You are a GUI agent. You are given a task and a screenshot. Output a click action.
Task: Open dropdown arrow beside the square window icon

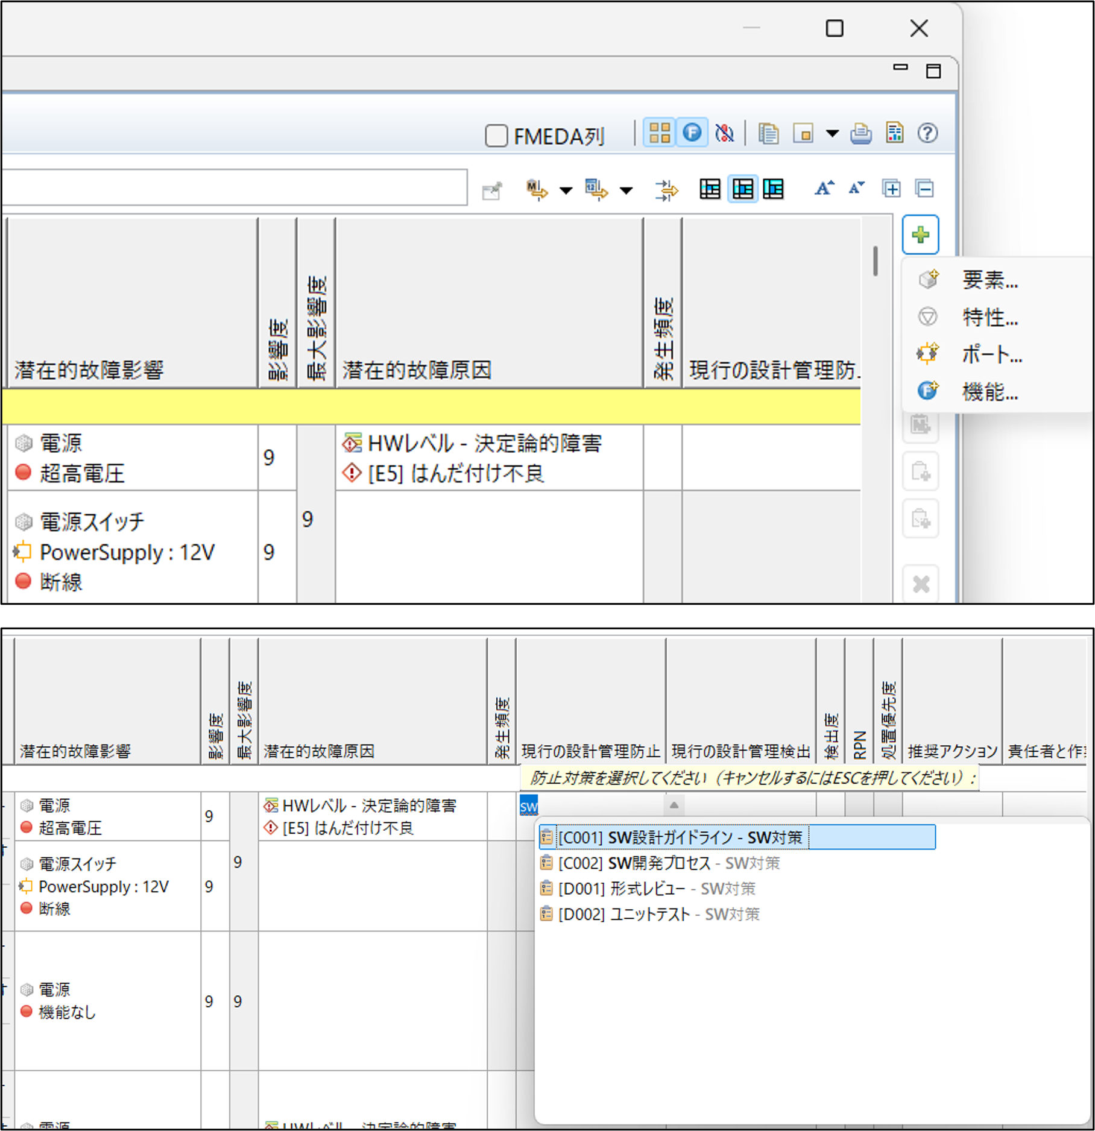click(x=832, y=134)
